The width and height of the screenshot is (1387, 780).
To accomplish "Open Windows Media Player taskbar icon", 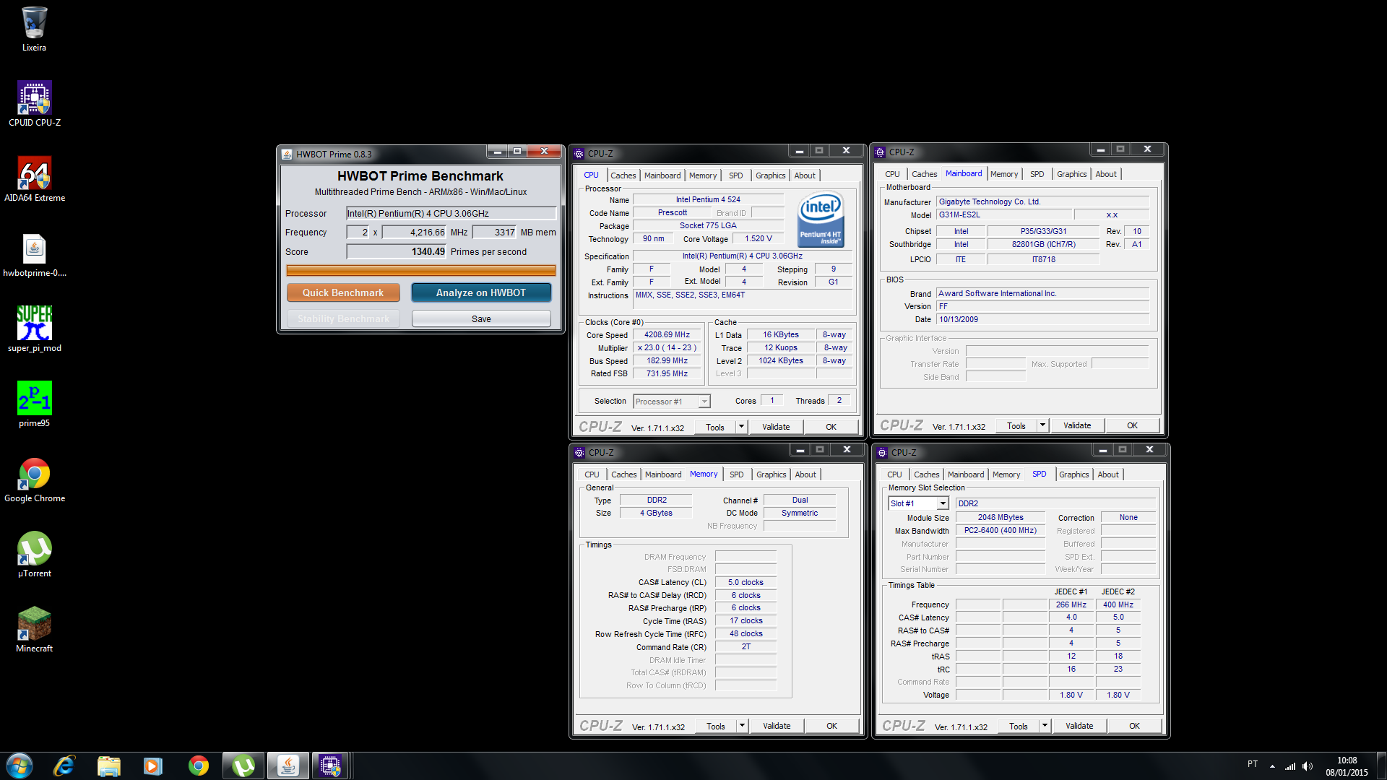I will [x=153, y=766].
